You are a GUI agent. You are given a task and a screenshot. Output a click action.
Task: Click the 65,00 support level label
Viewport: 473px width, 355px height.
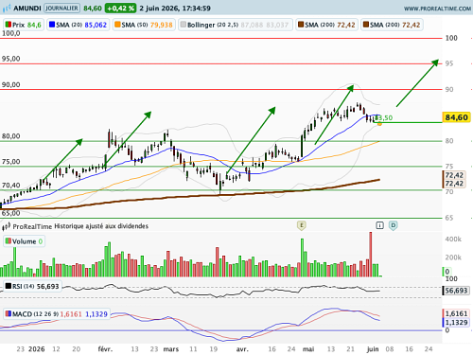pos(11,213)
